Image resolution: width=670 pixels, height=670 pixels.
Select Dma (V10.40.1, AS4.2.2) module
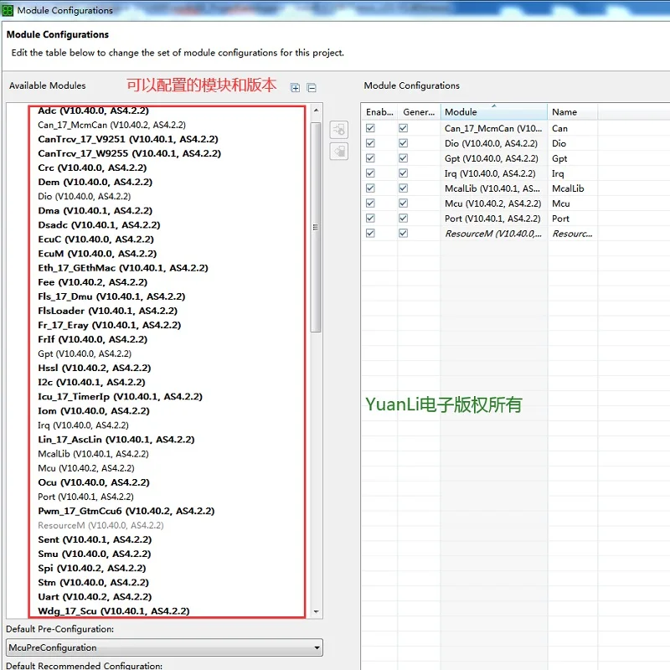click(95, 211)
